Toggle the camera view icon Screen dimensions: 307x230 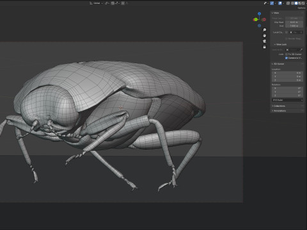(x=264, y=42)
